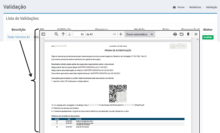
Task: Navigate to Relatórios in the breadcrumb
Action: click(x=195, y=7)
